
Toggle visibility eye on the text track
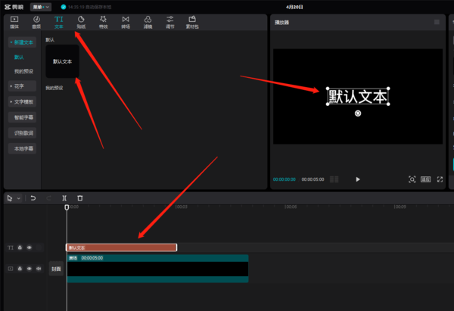coord(30,247)
